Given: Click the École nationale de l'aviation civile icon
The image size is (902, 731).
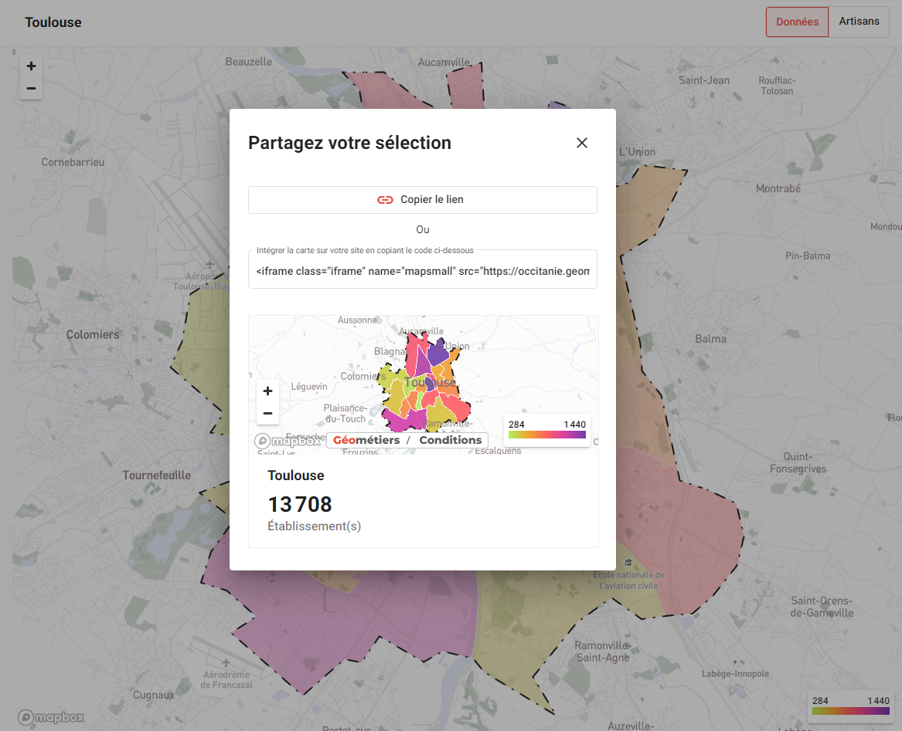Looking at the screenshot, I should (x=628, y=563).
